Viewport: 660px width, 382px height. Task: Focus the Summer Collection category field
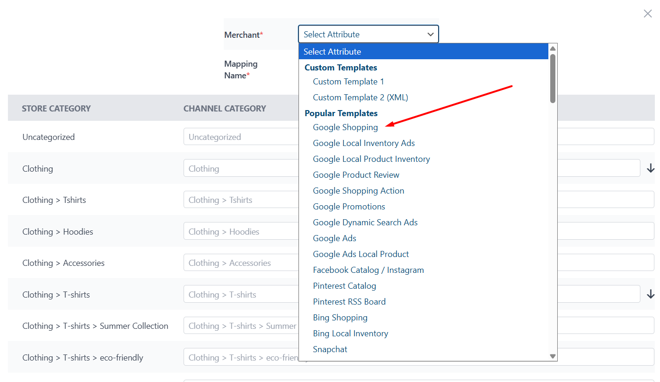419,326
